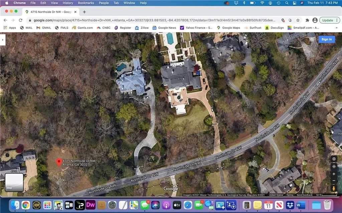Open the MAIL bookmark

[x=26, y=28]
